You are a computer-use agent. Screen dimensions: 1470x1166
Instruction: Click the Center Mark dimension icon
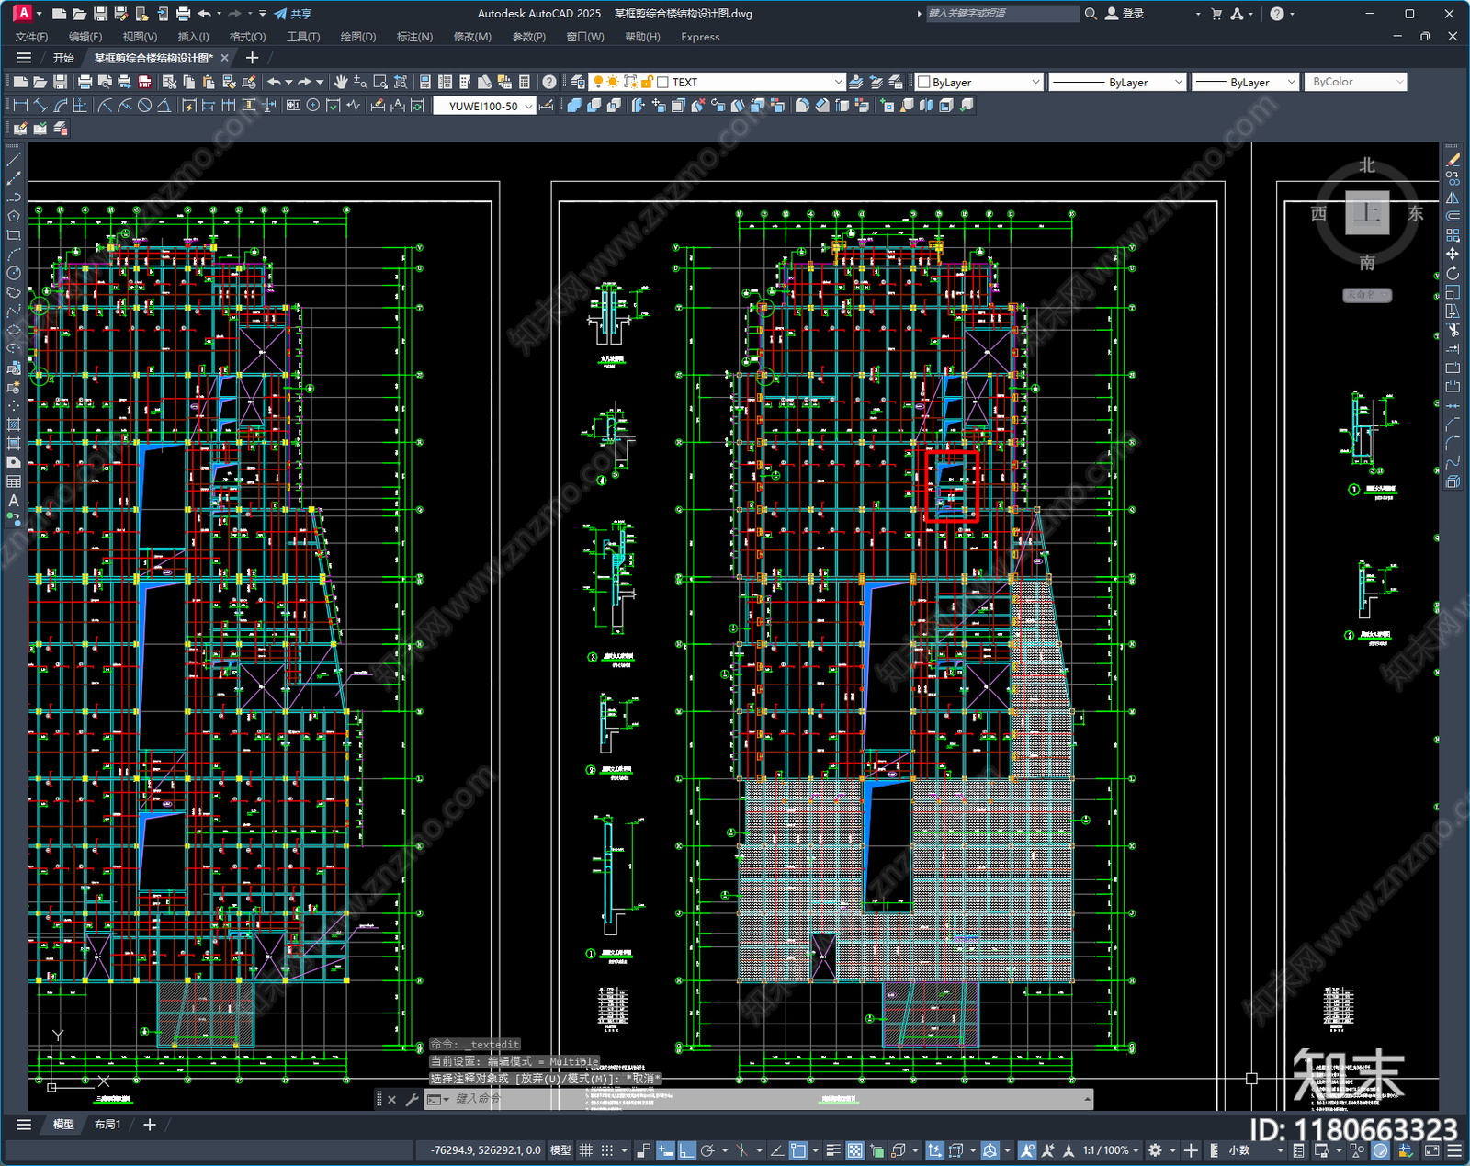[x=313, y=106]
